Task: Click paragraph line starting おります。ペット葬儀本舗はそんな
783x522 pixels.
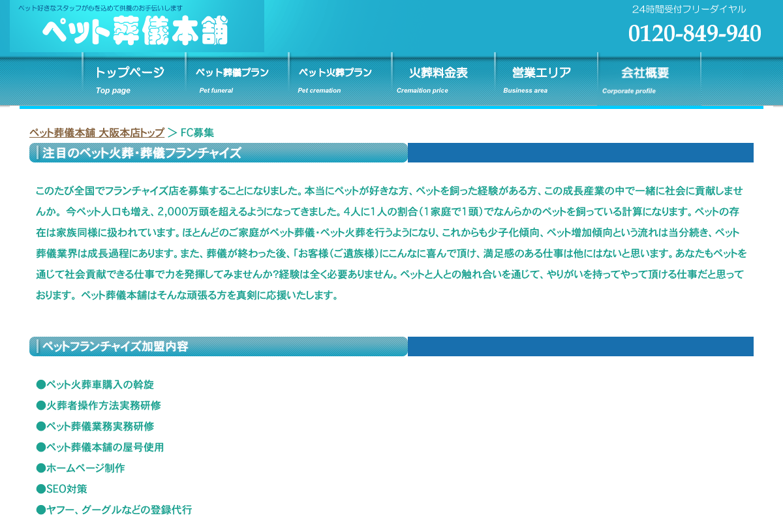Action: pyautogui.click(x=187, y=295)
